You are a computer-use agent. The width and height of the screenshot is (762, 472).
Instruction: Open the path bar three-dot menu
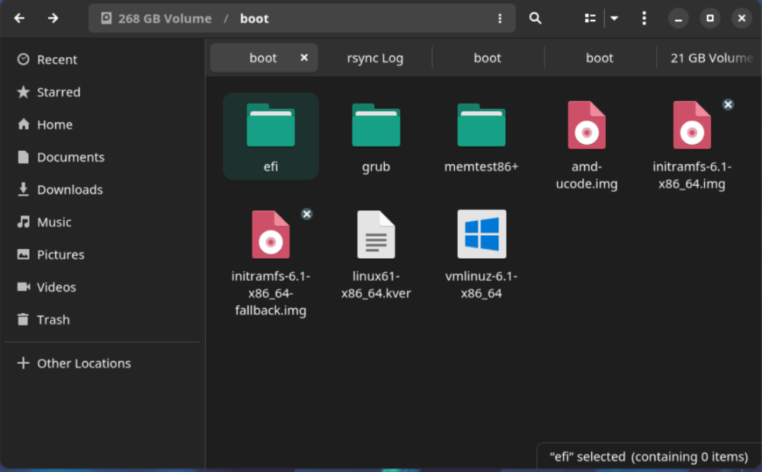500,18
